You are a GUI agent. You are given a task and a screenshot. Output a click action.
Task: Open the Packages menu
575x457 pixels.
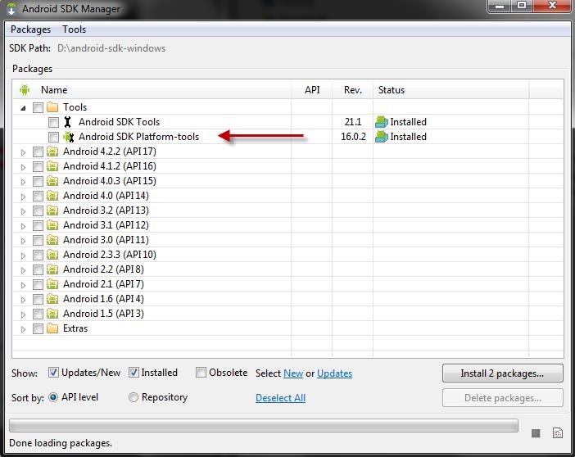pos(30,29)
